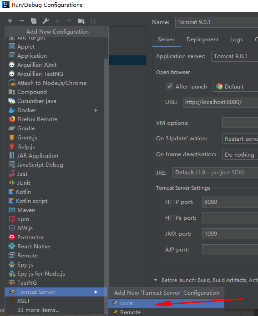Click the Gradle elephant icon
The image size is (258, 316).
(12, 128)
